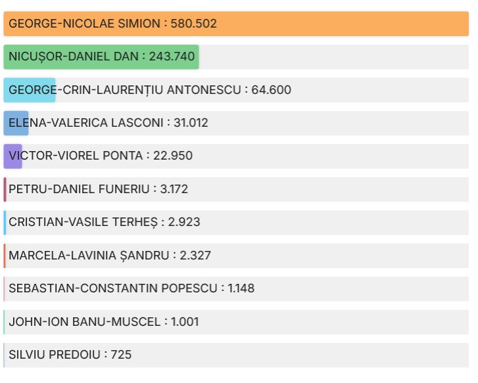
Task: Click the 1.148 vote count for Popescu
Action: (241, 288)
